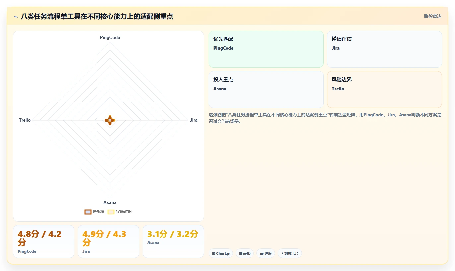Open the Chart.js chip
This screenshot has height=271, width=455.
(x=221, y=253)
